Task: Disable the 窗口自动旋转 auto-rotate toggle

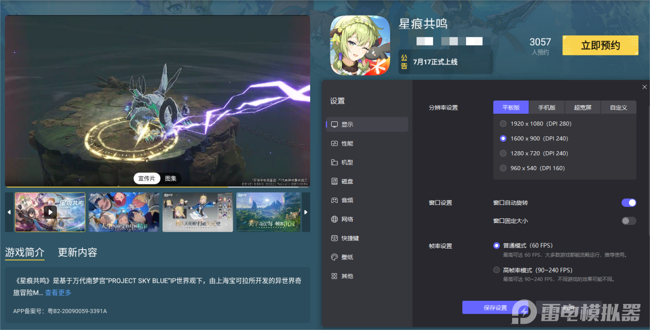Action: (x=629, y=202)
